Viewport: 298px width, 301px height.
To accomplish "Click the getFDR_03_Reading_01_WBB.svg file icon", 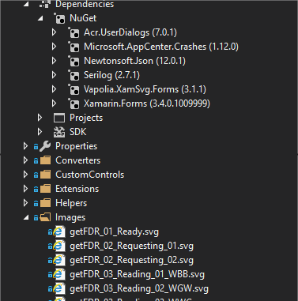I will coord(59,274).
